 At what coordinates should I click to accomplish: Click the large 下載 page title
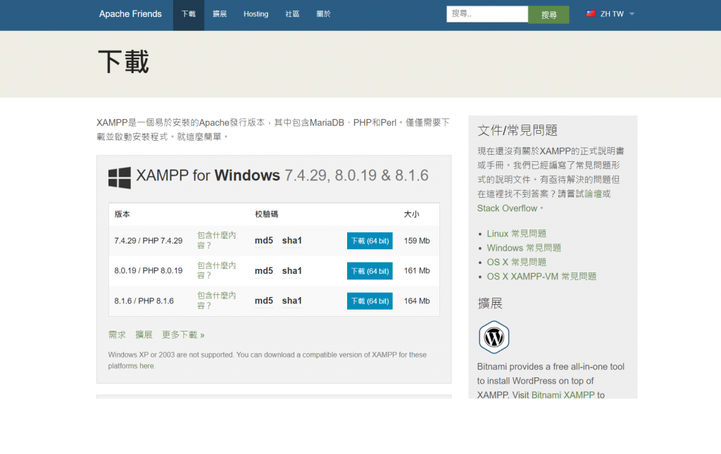124,62
